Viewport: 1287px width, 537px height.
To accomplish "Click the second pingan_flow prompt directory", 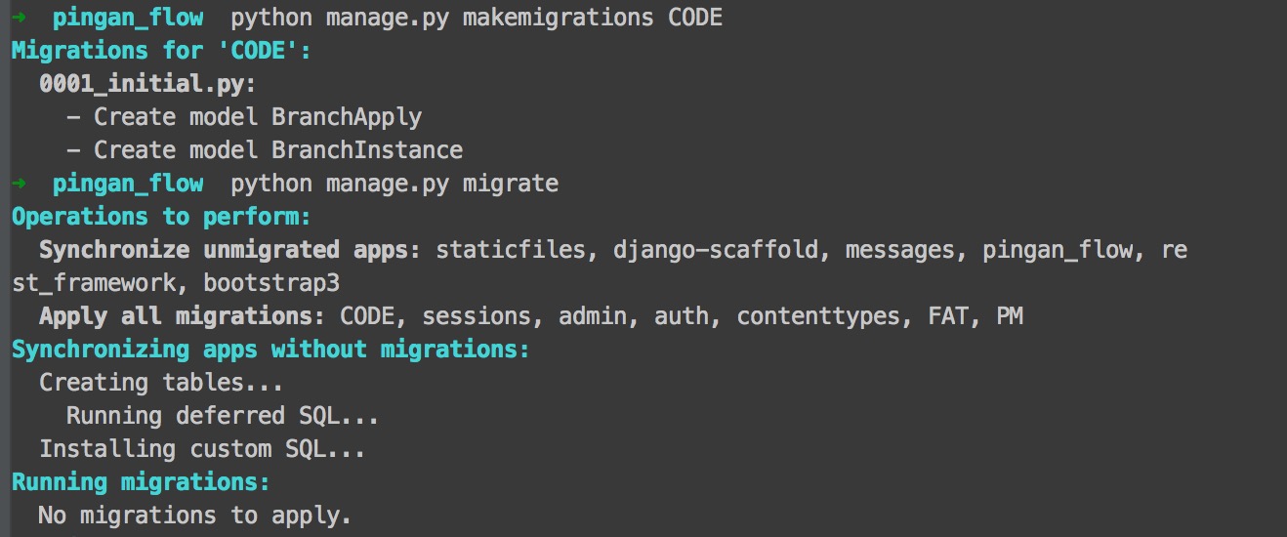I will (128, 184).
